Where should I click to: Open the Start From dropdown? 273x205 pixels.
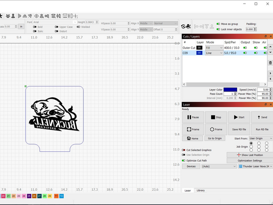261,138
